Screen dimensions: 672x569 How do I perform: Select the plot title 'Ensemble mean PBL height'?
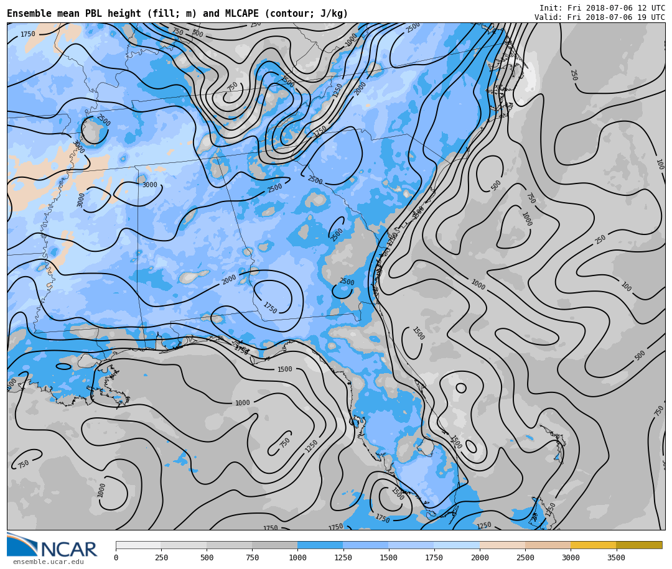tap(73, 14)
